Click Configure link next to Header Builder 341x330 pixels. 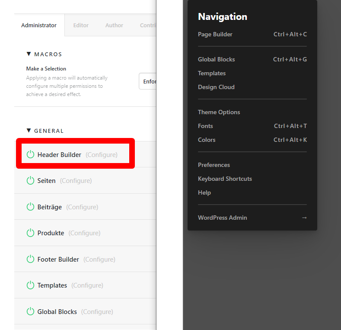tap(102, 154)
